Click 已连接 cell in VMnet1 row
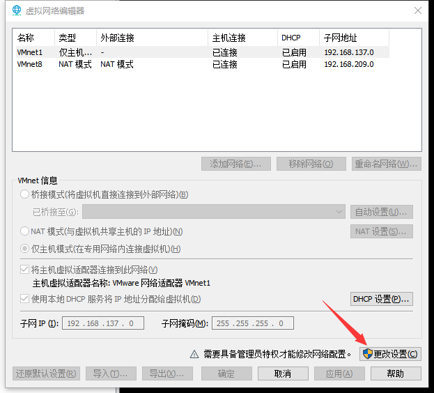The width and height of the screenshot is (434, 393). click(225, 52)
